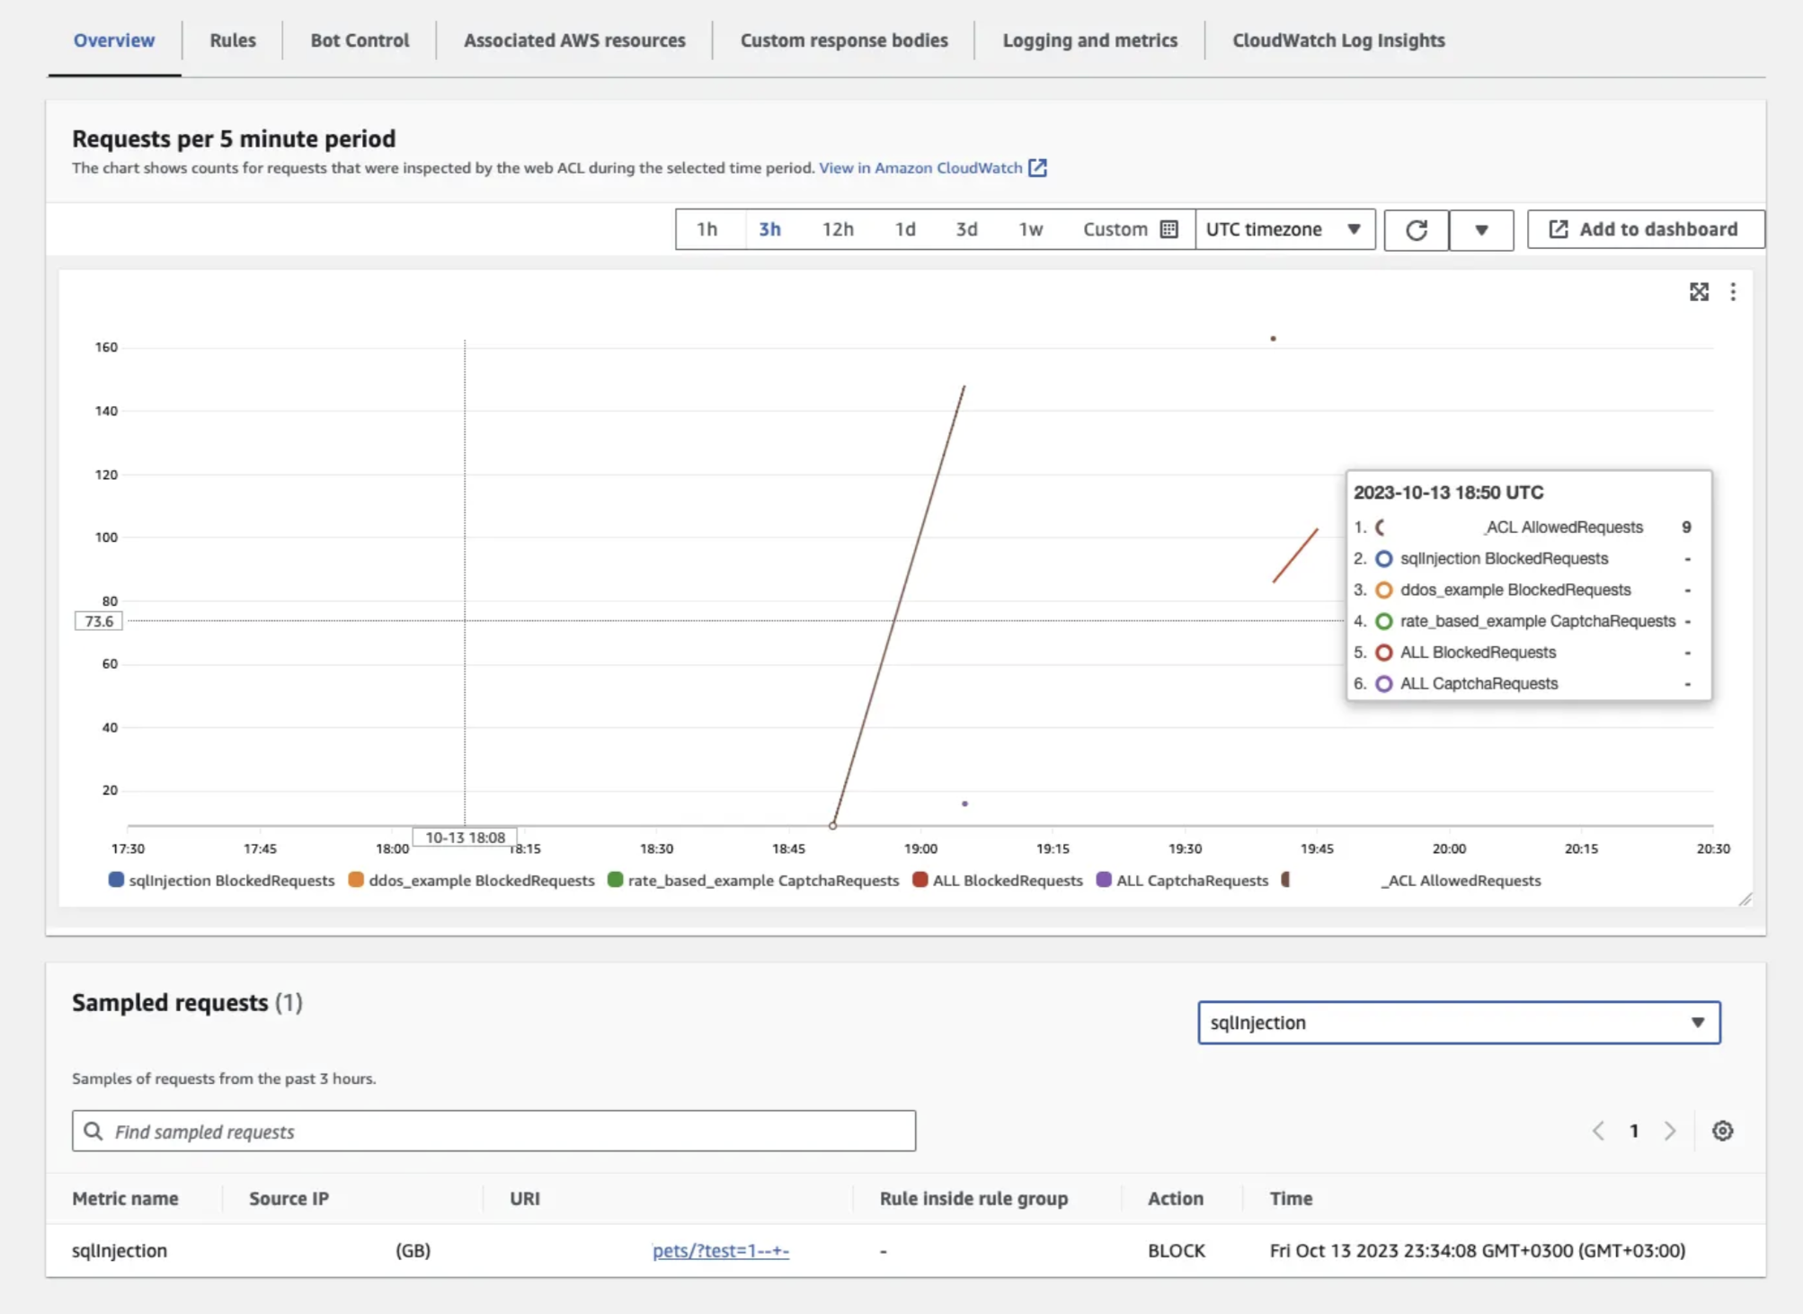1803x1314 pixels.
Task: Toggle ALL BlockedRequests legend swatch
Action: click(920, 880)
